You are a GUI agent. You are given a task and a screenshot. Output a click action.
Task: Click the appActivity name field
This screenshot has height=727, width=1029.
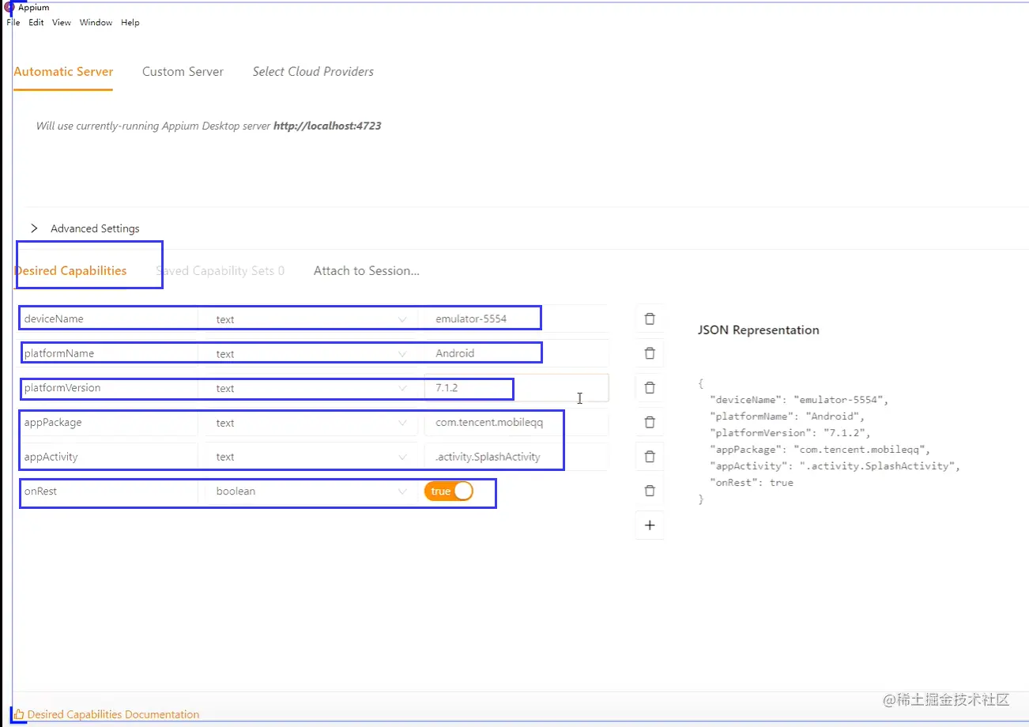[x=108, y=457]
